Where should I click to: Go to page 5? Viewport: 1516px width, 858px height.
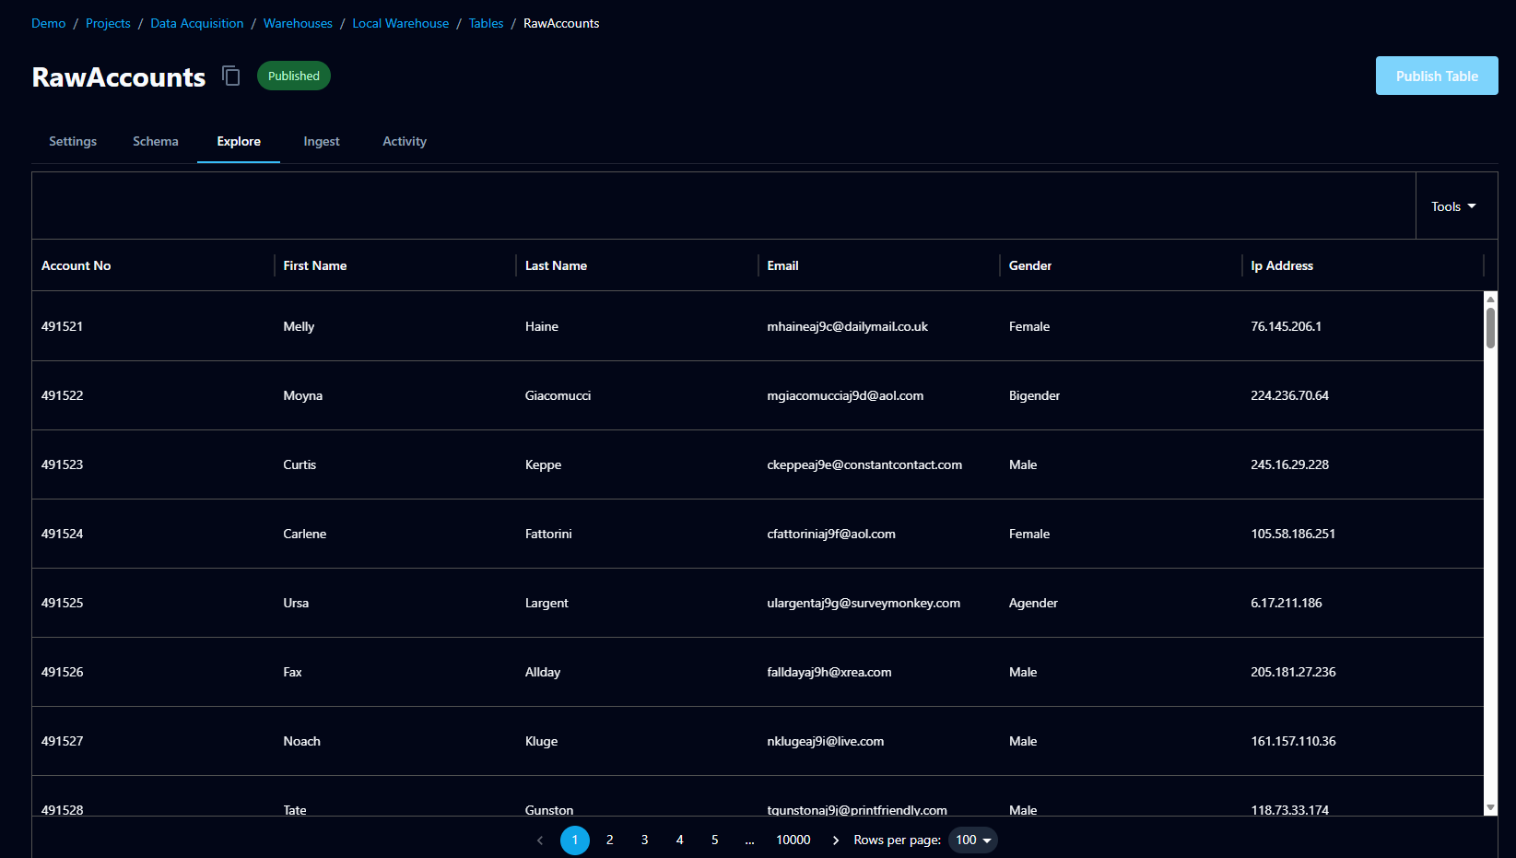pyautogui.click(x=715, y=840)
